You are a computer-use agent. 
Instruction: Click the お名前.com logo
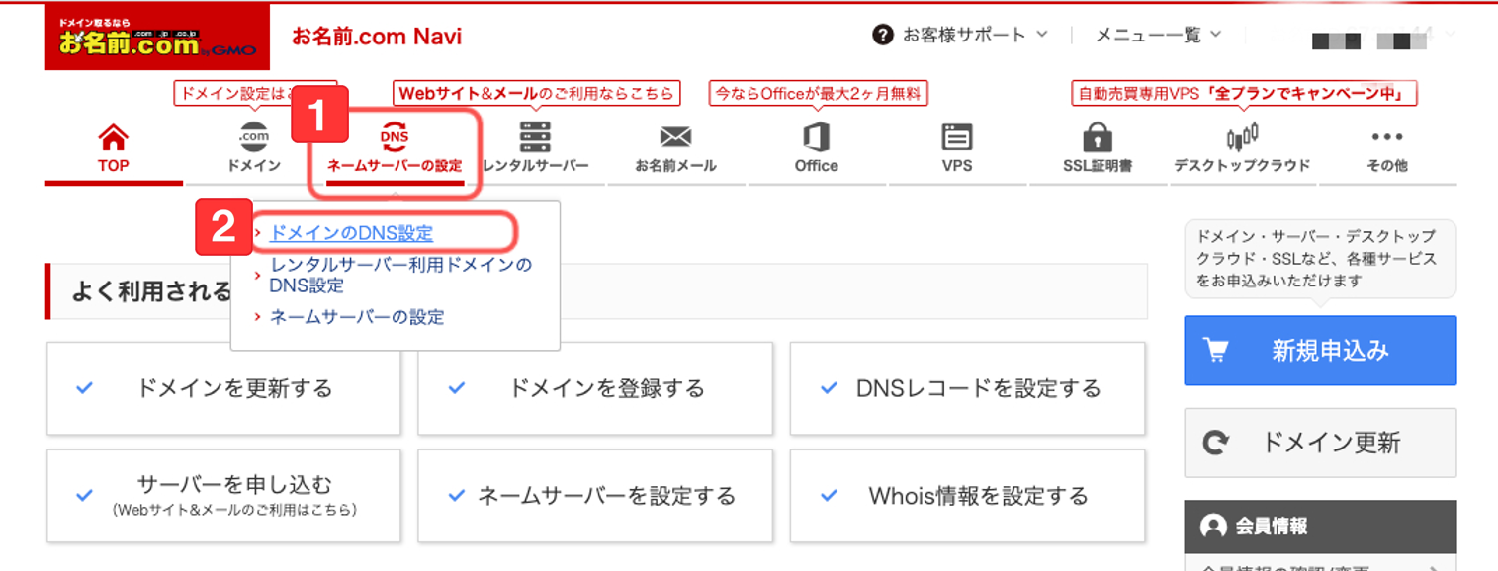tap(157, 38)
